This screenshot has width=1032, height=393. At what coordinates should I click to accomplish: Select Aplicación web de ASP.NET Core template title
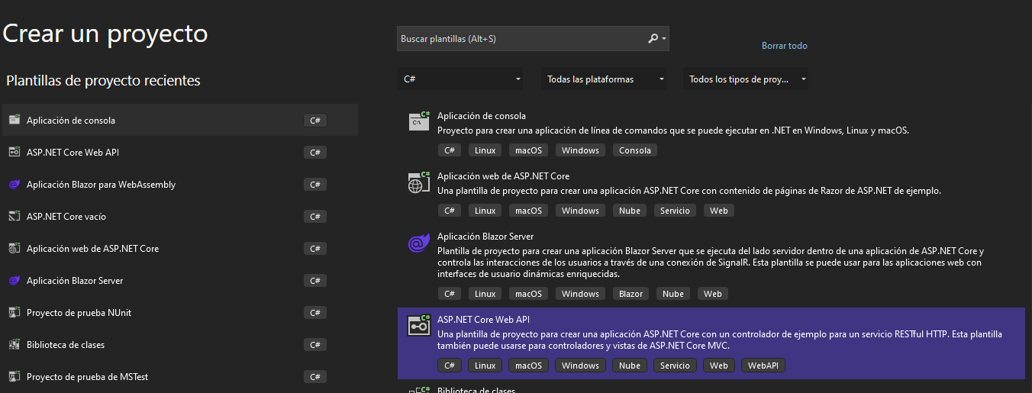[x=504, y=176]
